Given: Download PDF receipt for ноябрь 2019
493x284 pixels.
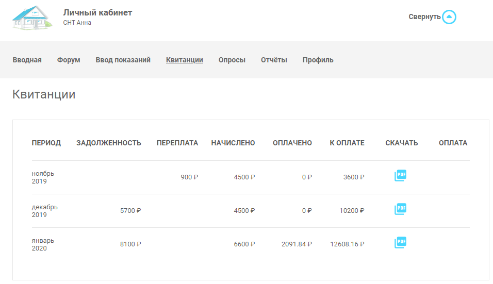Looking at the screenshot, I should (400, 176).
